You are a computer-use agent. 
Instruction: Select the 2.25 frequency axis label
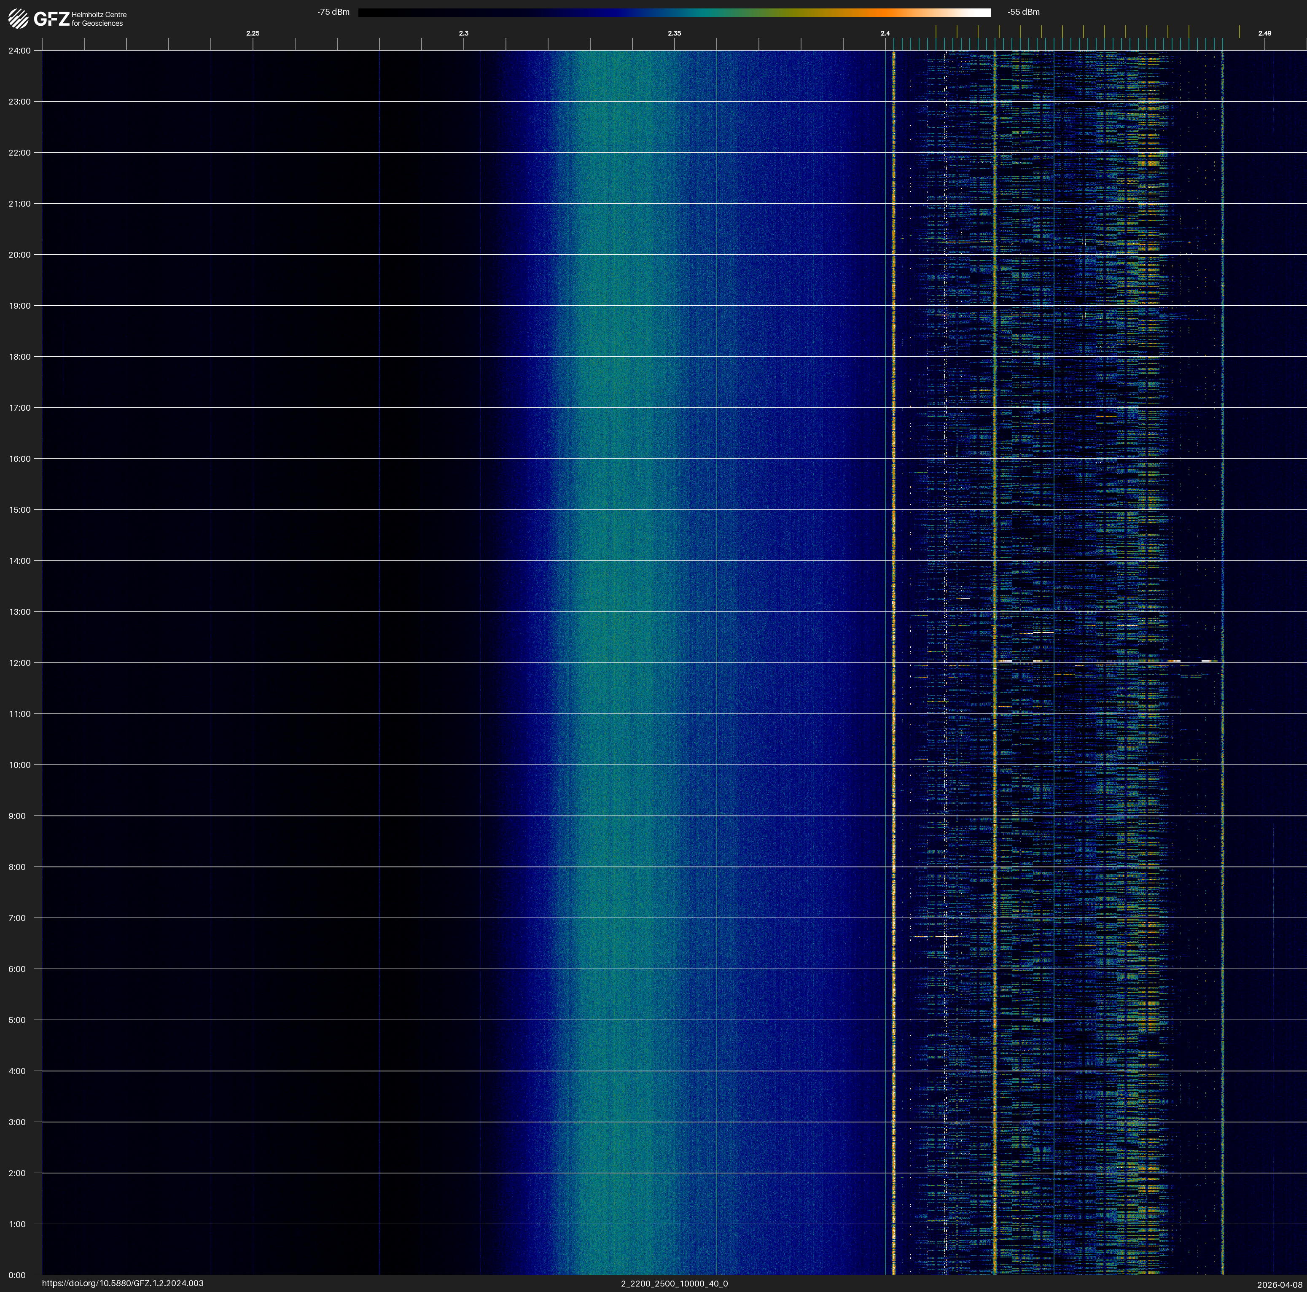pyautogui.click(x=252, y=33)
